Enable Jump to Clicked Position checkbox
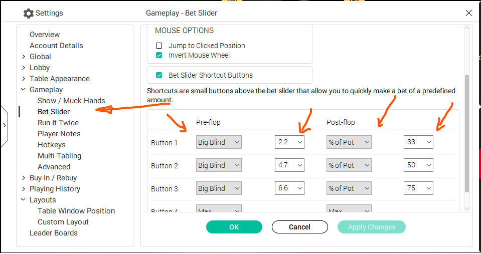The height and width of the screenshot is (254, 481). tap(159, 46)
